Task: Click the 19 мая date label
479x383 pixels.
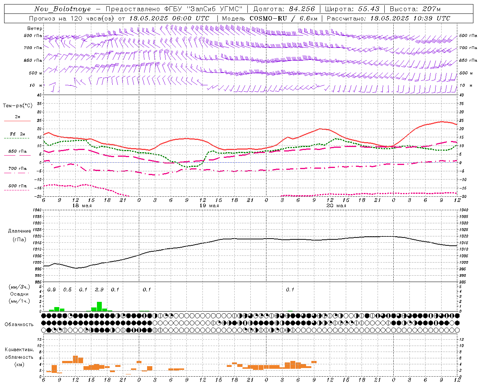Action: pos(209,206)
